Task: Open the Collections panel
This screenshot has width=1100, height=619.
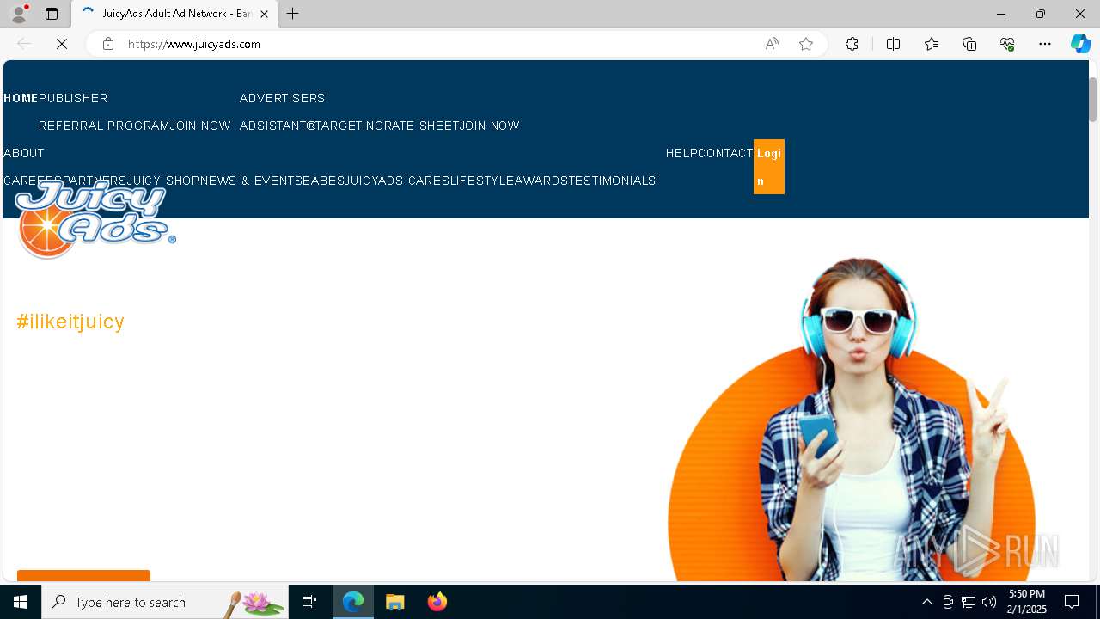Action: point(969,44)
